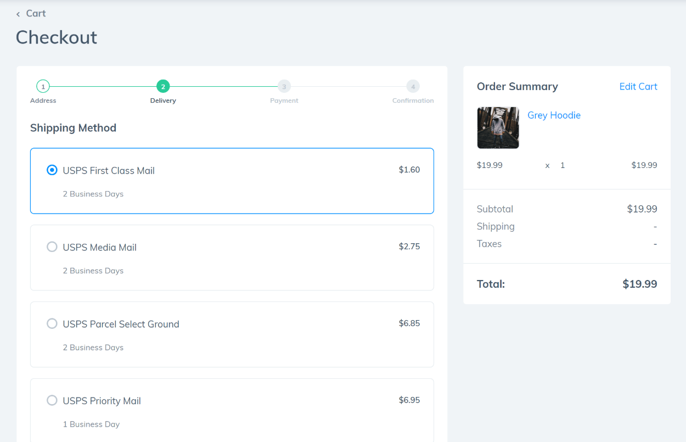Click the Total: label
The height and width of the screenshot is (442, 686).
(x=491, y=284)
